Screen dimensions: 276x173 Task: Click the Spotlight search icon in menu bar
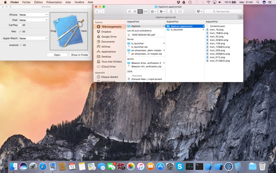[x=258, y=2]
